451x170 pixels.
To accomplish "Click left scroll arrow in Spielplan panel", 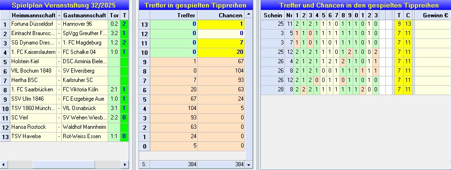I will point(3,164).
